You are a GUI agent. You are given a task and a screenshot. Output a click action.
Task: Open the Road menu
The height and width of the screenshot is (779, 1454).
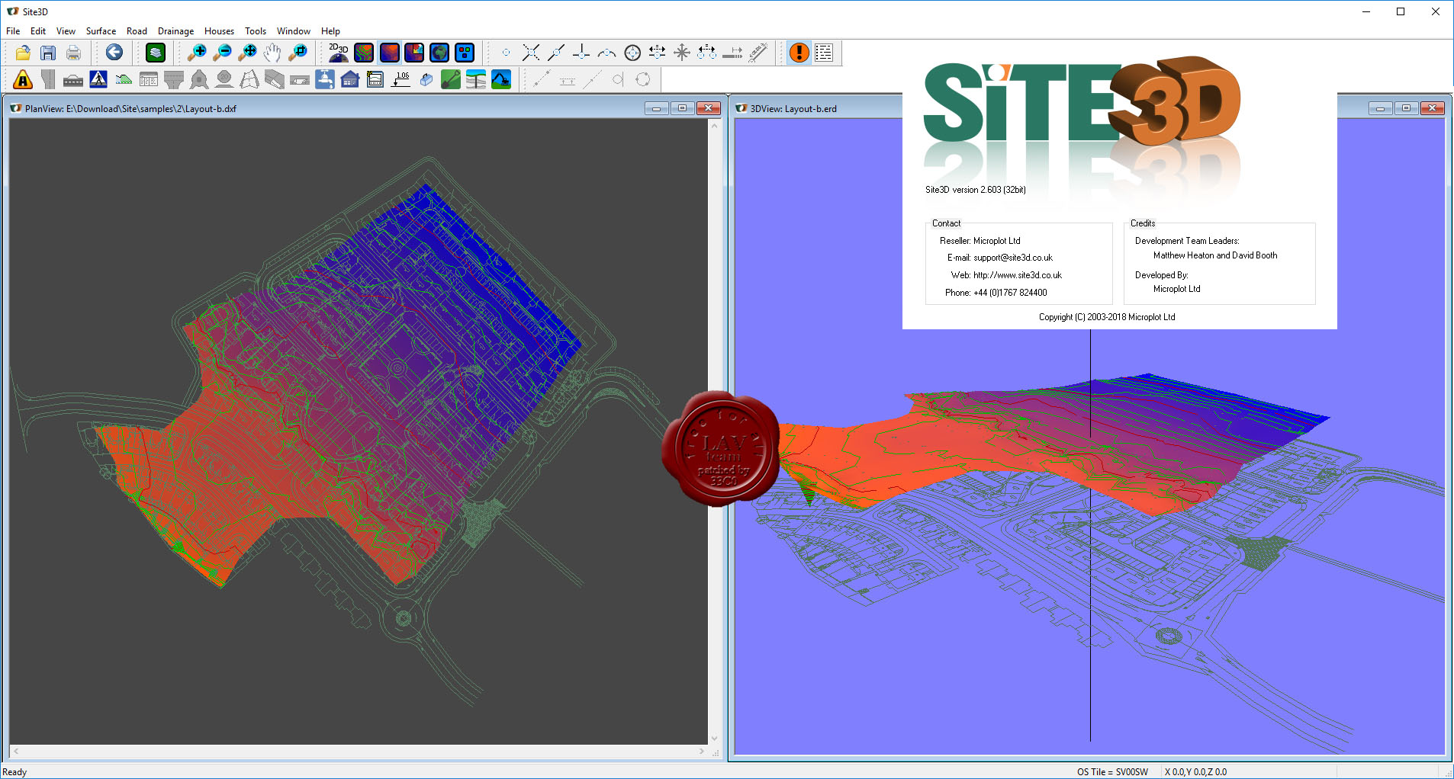click(137, 31)
